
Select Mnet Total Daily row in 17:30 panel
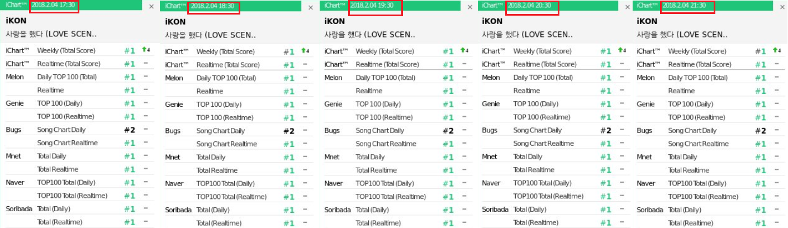tap(51, 156)
